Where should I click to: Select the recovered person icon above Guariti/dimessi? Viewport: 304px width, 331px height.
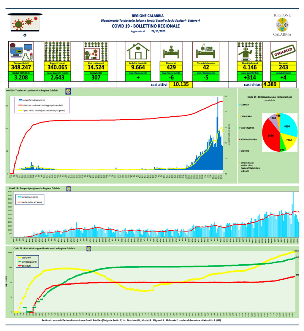point(250,52)
